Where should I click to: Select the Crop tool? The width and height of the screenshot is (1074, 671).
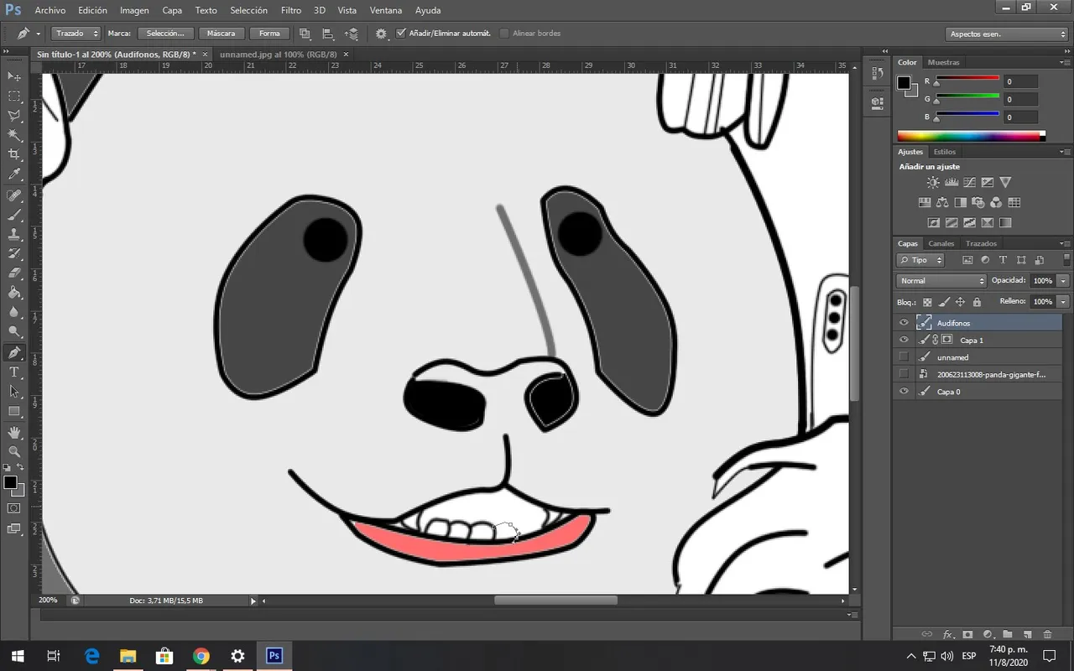pyautogui.click(x=14, y=155)
